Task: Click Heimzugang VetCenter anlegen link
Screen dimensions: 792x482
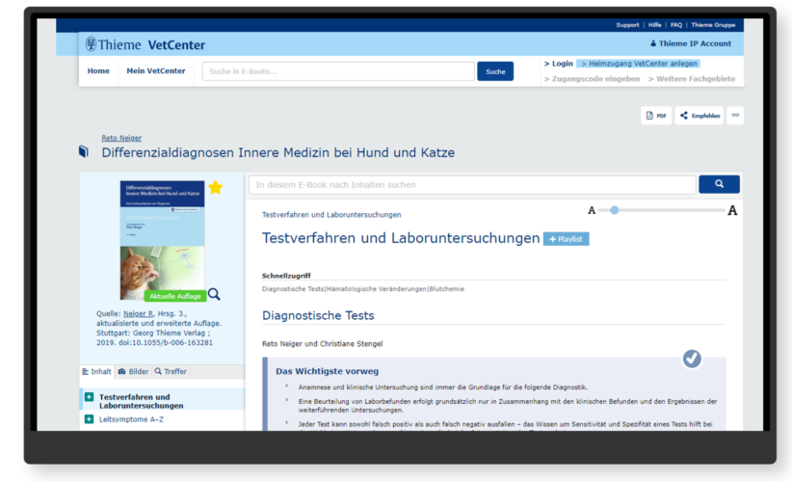Action: pos(639,64)
